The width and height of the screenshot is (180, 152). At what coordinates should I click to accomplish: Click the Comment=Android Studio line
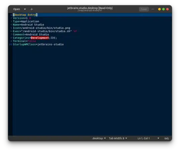[x=31, y=34]
